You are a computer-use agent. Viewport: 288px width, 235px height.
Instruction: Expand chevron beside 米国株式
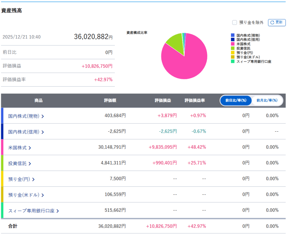pos(30,147)
